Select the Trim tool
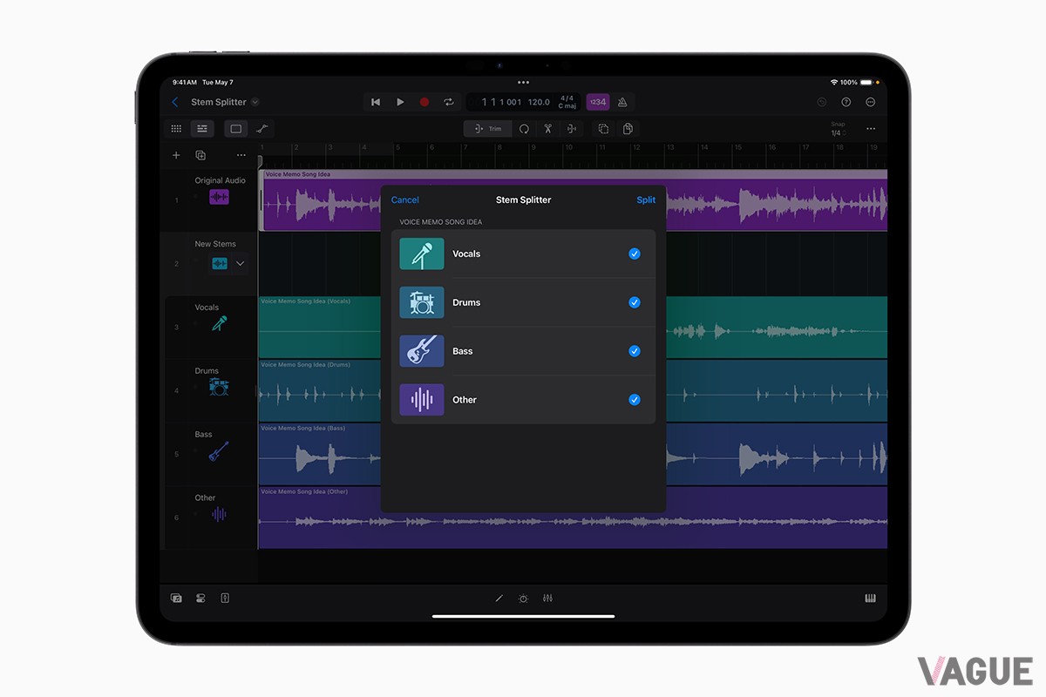Viewport: 1046px width, 697px height. tap(488, 129)
